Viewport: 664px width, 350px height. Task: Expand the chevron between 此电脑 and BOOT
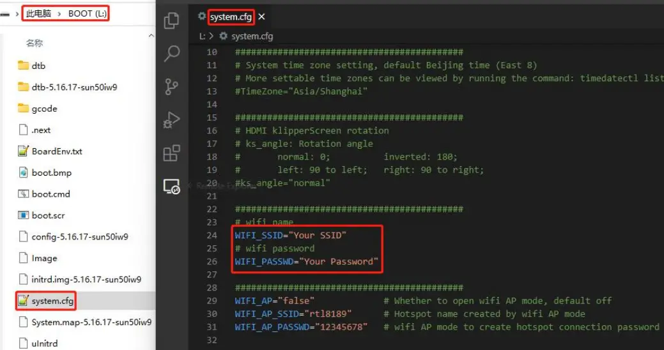59,14
